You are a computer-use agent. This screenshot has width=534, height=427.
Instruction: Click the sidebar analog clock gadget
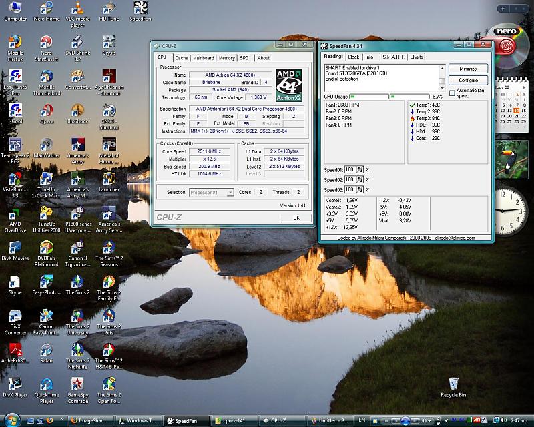pos(510,211)
